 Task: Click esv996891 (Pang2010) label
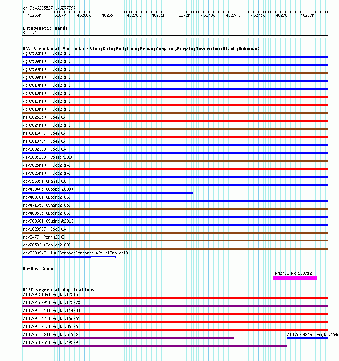pyautogui.click(x=46, y=181)
